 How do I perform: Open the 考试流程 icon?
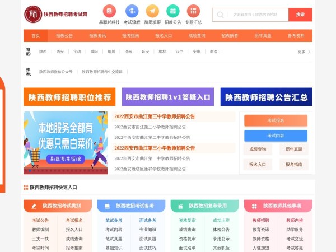coord(132,11)
